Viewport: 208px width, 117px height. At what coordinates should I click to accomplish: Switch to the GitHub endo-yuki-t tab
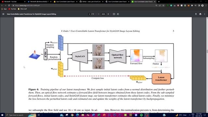coord(92,2)
